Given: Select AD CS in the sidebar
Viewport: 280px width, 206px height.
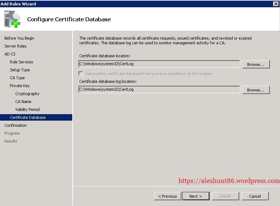Looking at the screenshot, I should tap(10, 54).
